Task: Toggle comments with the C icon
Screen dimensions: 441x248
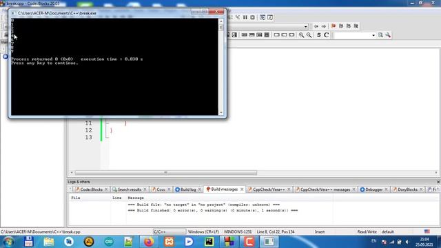Action: [326, 35]
